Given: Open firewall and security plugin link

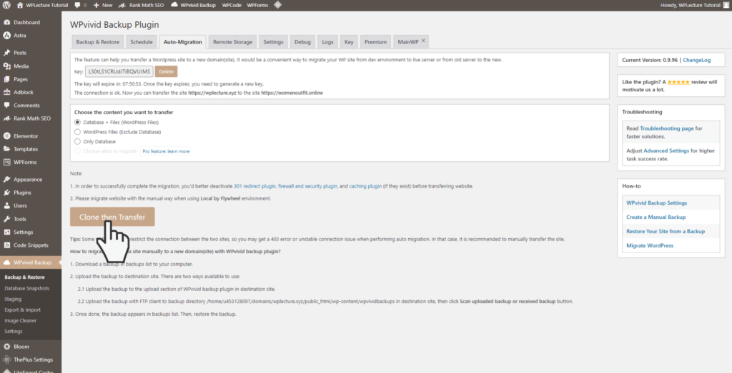Looking at the screenshot, I should [x=307, y=186].
